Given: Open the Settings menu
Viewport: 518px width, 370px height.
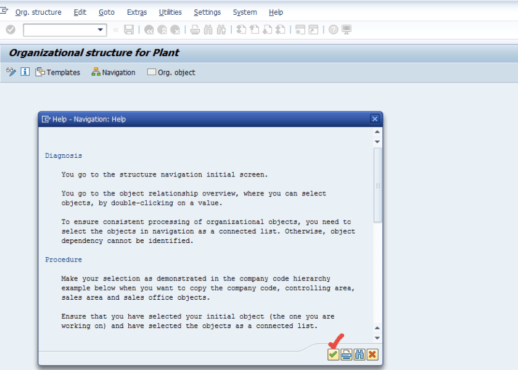Looking at the screenshot, I should (x=207, y=12).
